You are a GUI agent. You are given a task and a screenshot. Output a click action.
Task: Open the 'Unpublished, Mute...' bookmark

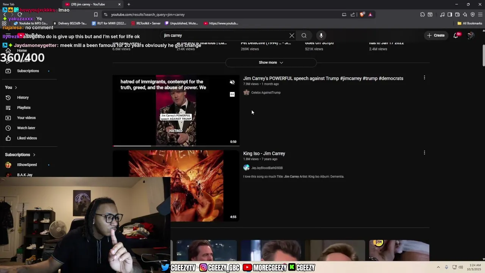point(181,23)
